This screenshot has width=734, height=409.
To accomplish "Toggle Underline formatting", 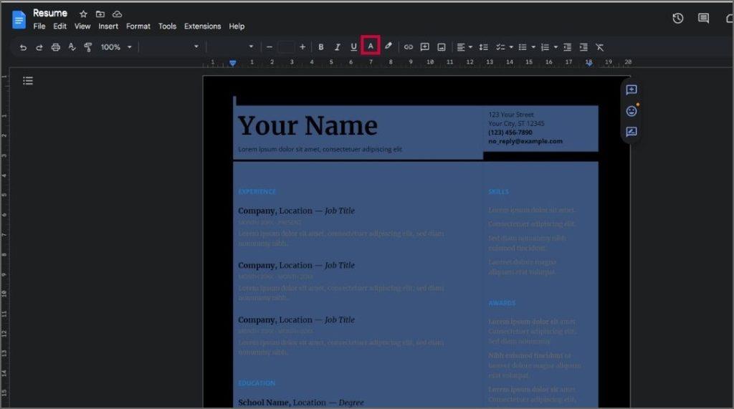I will click(x=353, y=47).
